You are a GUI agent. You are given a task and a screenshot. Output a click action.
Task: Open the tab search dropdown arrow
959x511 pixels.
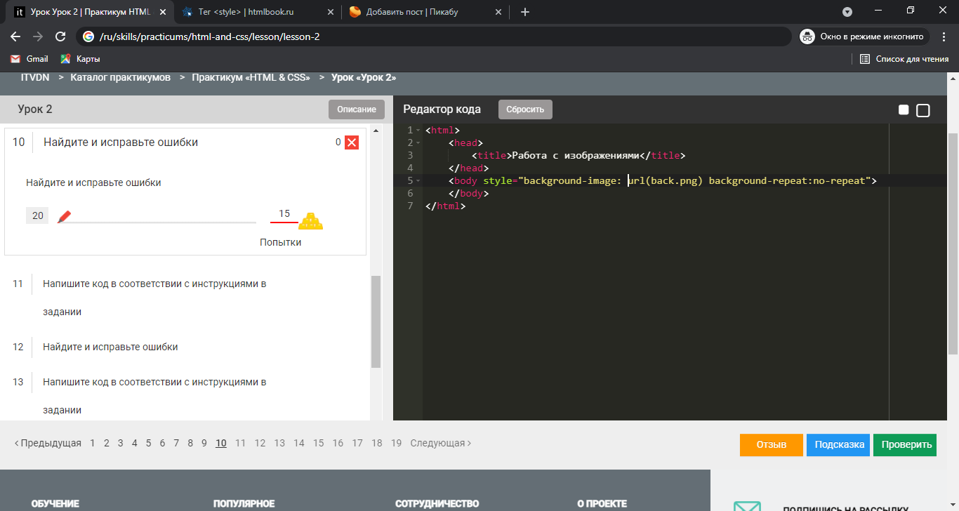pos(847,12)
